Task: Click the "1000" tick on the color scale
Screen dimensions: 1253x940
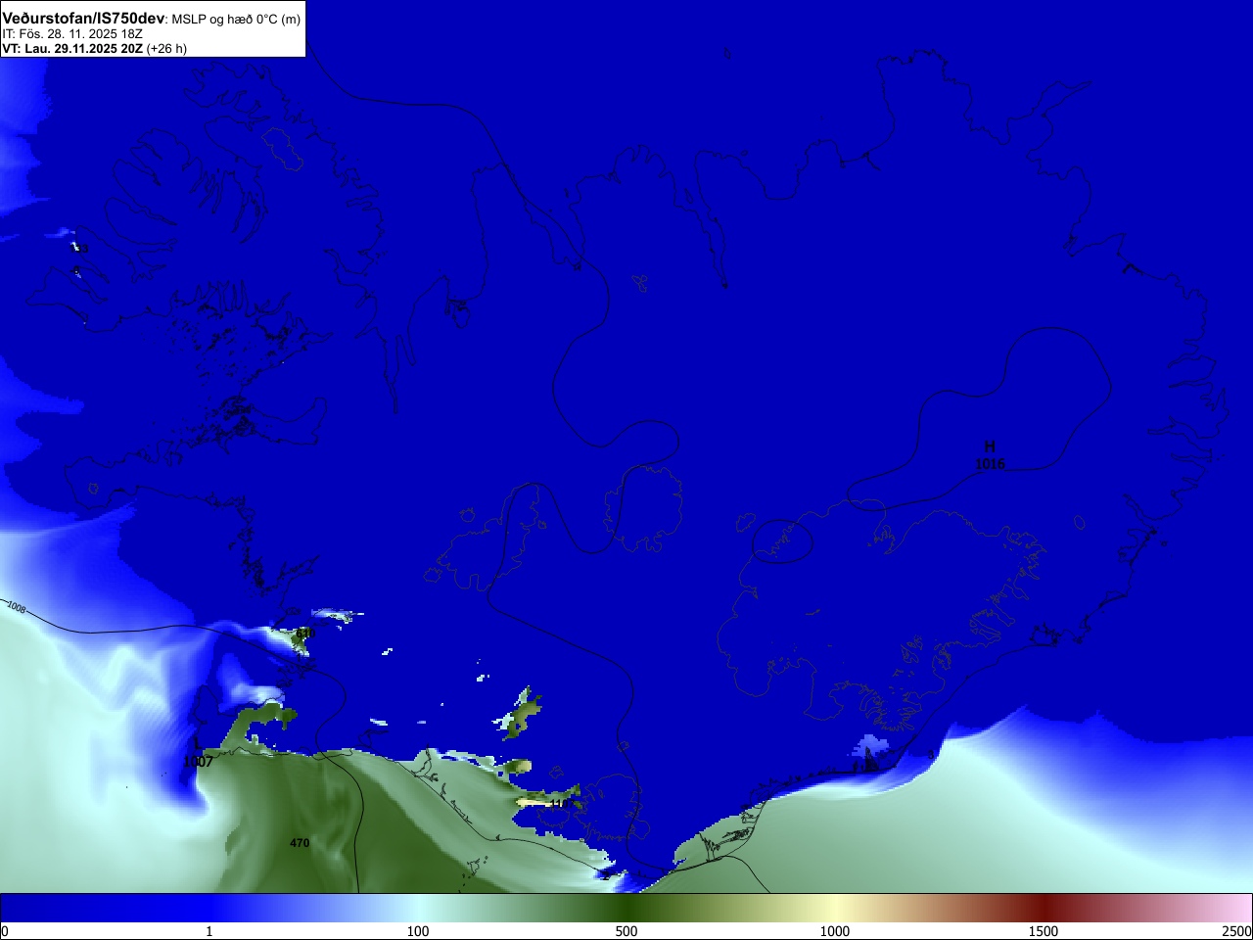Action: [x=835, y=931]
